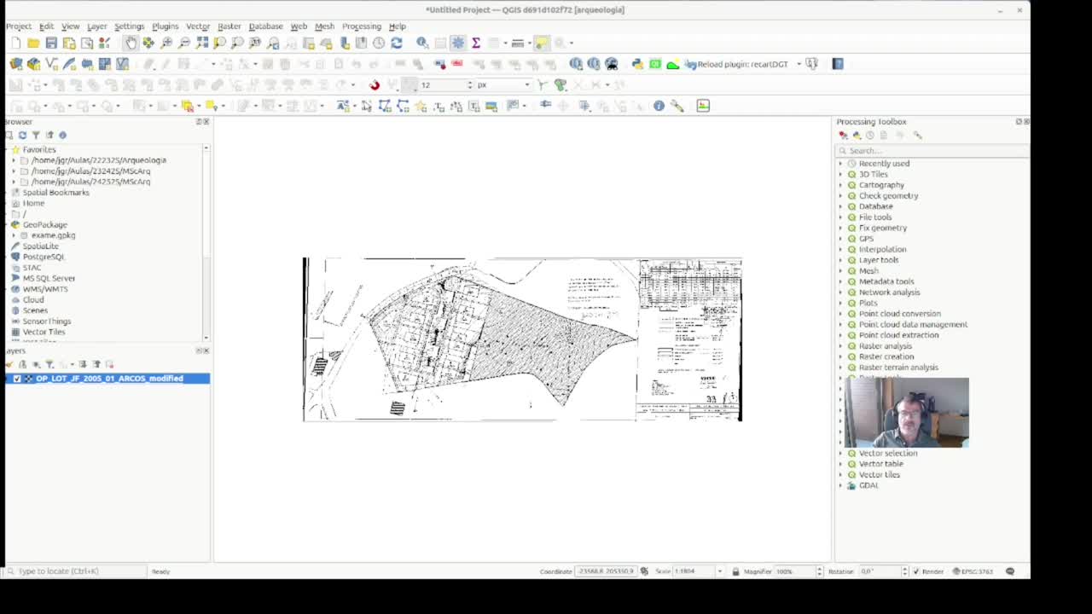Toggle the scale lock padlock icon
1092x614 pixels.
click(x=735, y=571)
